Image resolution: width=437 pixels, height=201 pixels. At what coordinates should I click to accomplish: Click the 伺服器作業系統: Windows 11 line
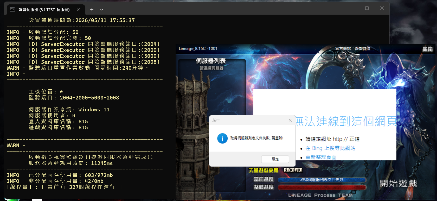pos(69,110)
